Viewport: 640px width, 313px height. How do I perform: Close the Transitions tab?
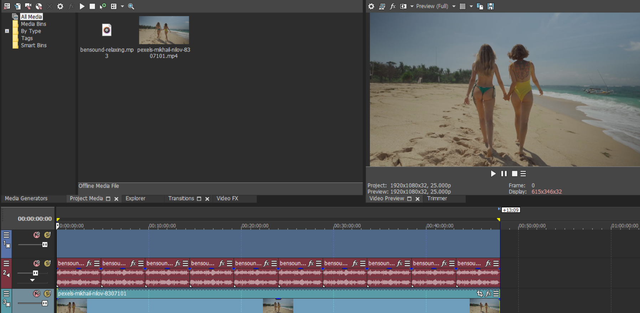tap(207, 199)
